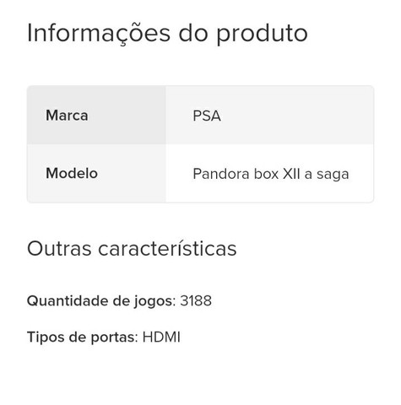Click the word "portas" in the ports label
The width and height of the screenshot is (401, 405).
(x=112, y=337)
